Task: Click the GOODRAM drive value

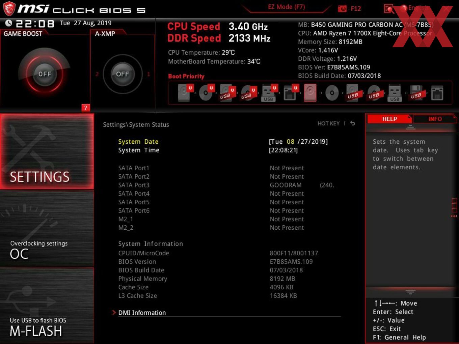Action: (x=302, y=185)
